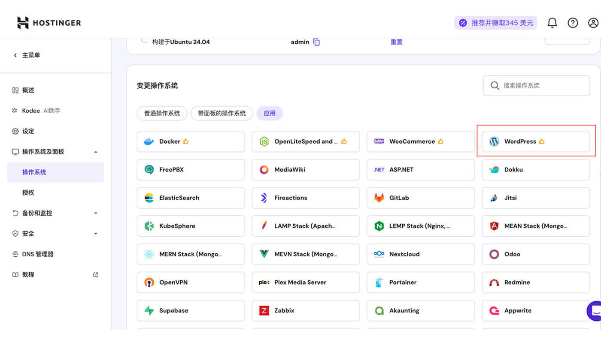The height and width of the screenshot is (343, 601).
Task: Click the Jitsi icon
Action: pos(494,198)
